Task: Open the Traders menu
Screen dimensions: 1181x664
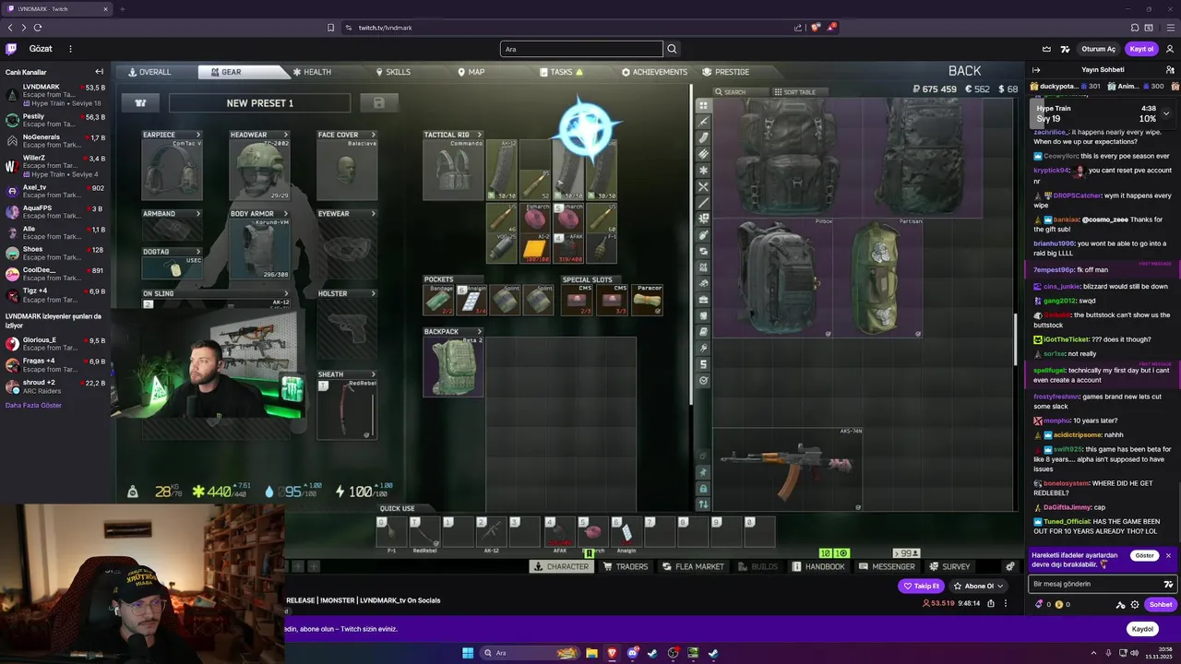Action: pos(626,566)
